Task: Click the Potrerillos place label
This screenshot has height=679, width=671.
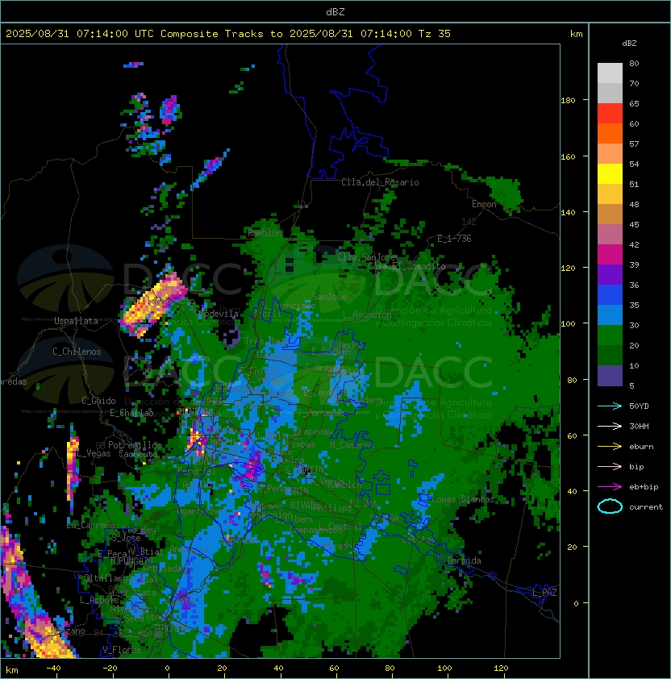Action: (135, 445)
